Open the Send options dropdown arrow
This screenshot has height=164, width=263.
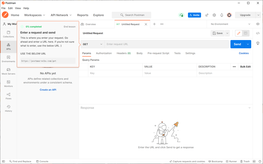click(x=248, y=44)
